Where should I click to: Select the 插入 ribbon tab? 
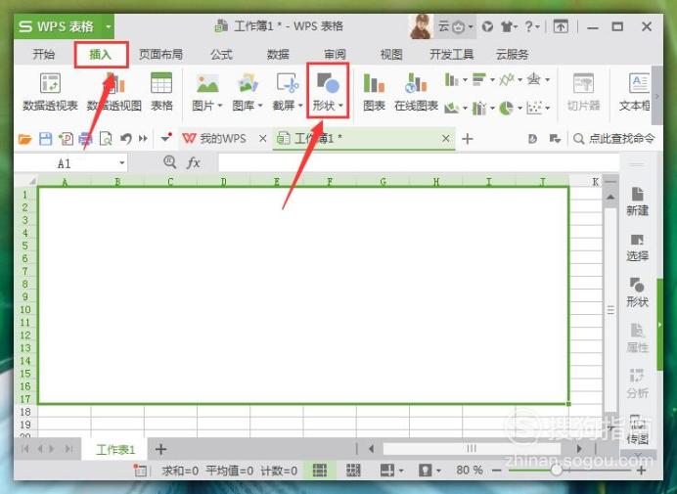tap(101, 55)
